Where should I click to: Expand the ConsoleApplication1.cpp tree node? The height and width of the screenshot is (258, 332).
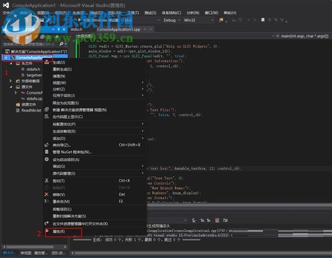(16, 93)
